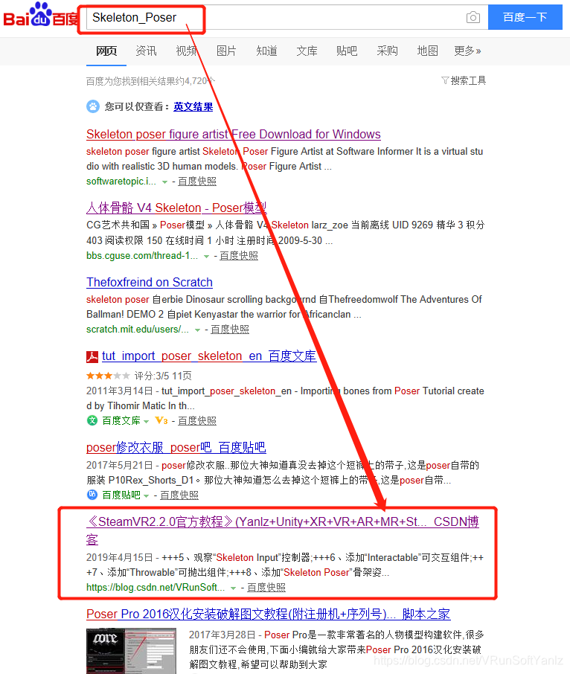Expand dropdown arrow after bbs.cguse.com/thread-1...
Image resolution: width=570 pixels, height=674 pixels.
tap(206, 257)
